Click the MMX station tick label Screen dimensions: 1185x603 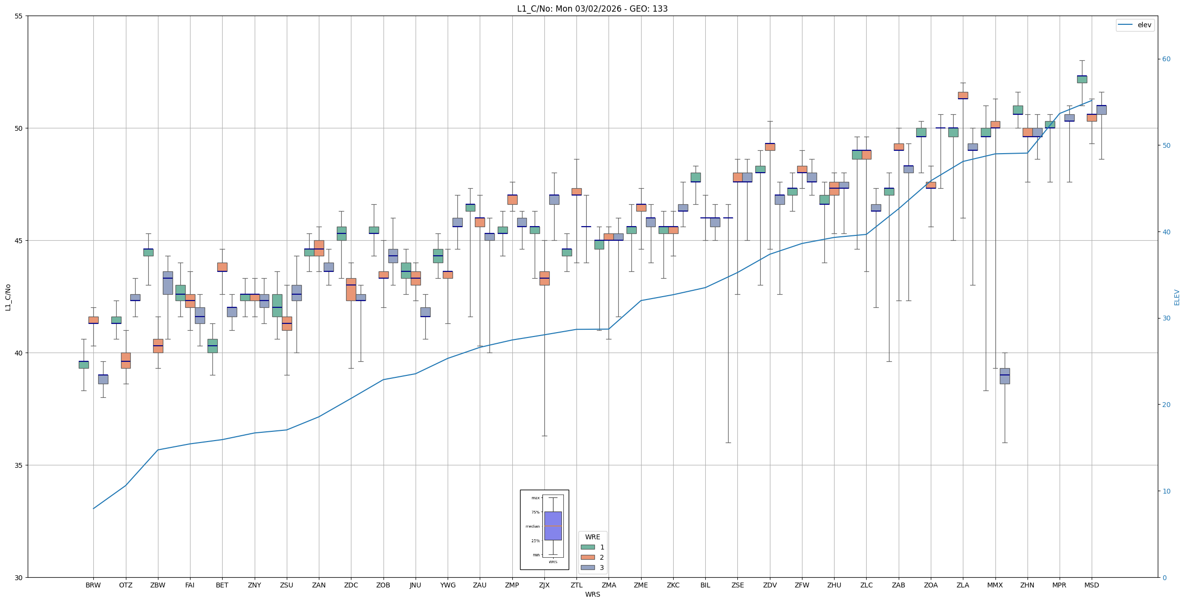tap(995, 585)
